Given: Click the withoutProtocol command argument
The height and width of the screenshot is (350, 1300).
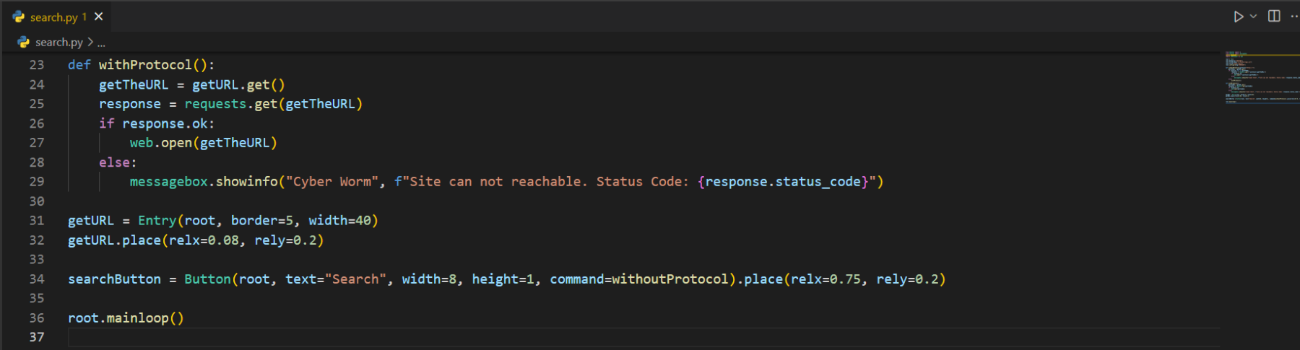Looking at the screenshot, I should pyautogui.click(x=669, y=279).
